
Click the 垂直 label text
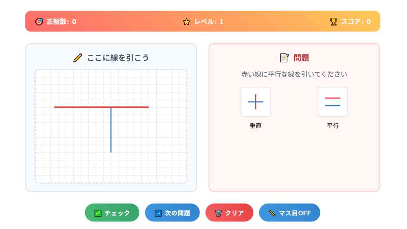coord(256,126)
